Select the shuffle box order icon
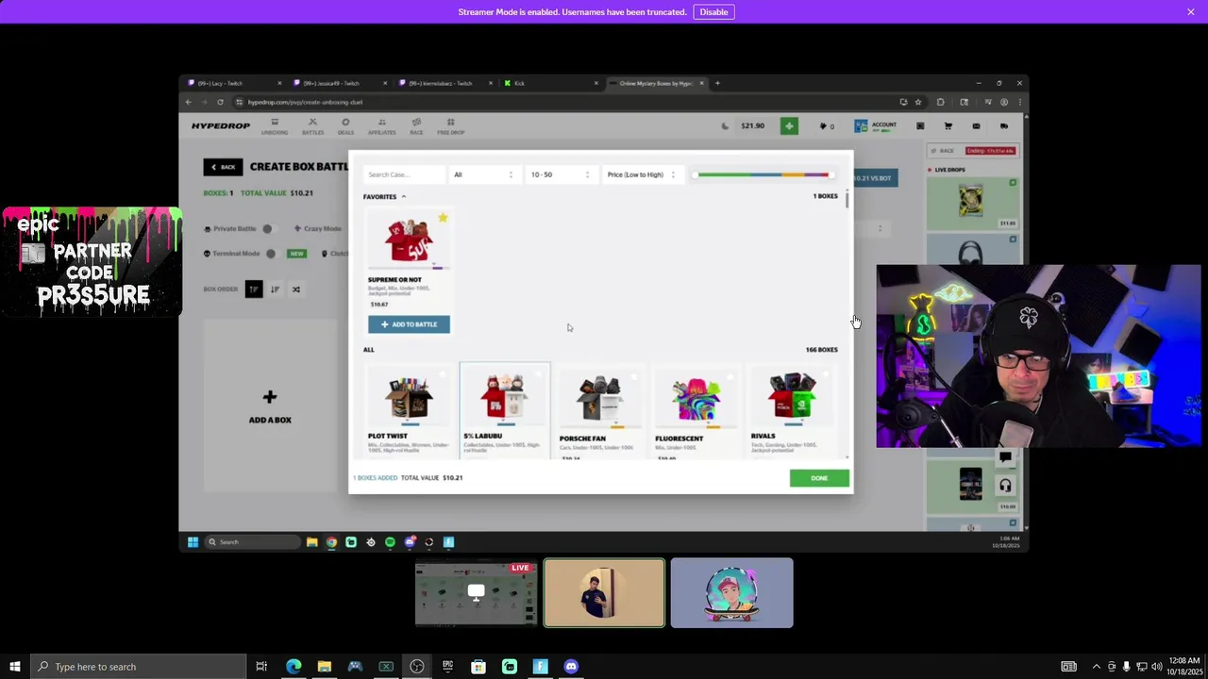 295,290
